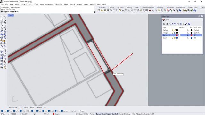The image size is (205, 115).
Task: Switch to the Layouts viewport tab
Action: coord(39,107)
